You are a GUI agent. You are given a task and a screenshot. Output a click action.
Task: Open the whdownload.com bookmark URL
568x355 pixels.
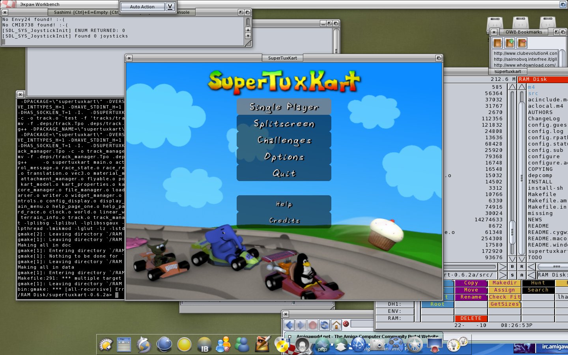coord(525,65)
